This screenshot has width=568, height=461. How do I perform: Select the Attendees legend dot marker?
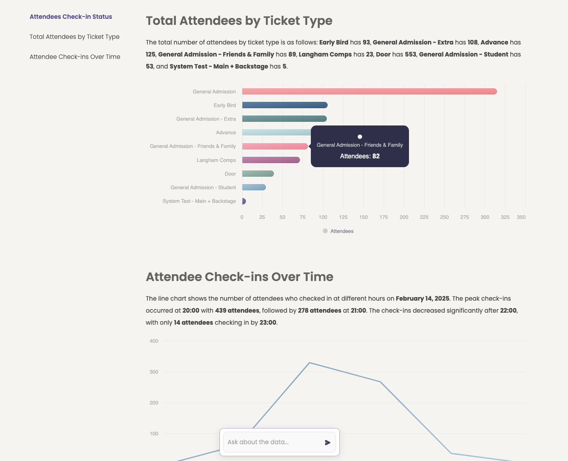pos(325,231)
